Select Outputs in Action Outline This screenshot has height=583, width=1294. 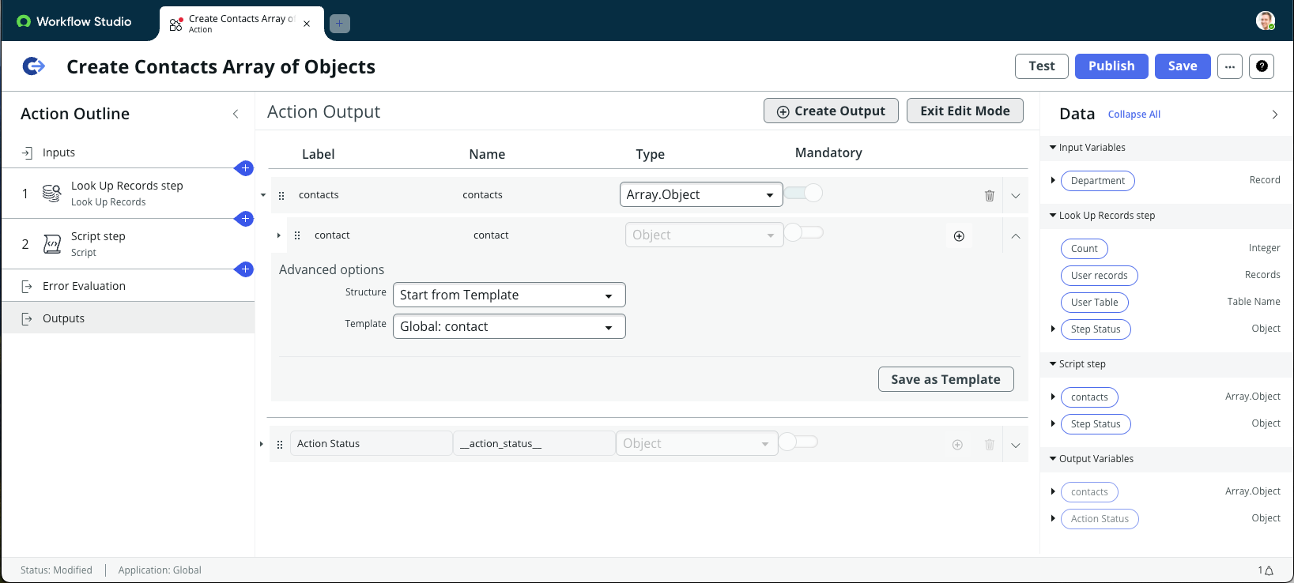click(x=128, y=318)
